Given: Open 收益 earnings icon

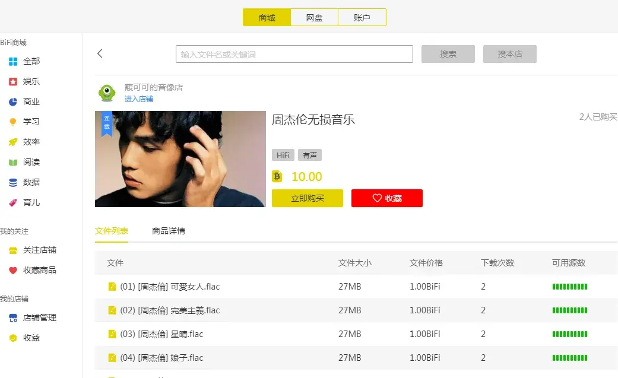Looking at the screenshot, I should [13, 338].
